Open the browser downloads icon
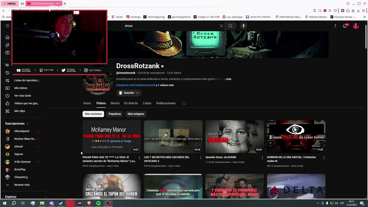 click(358, 11)
